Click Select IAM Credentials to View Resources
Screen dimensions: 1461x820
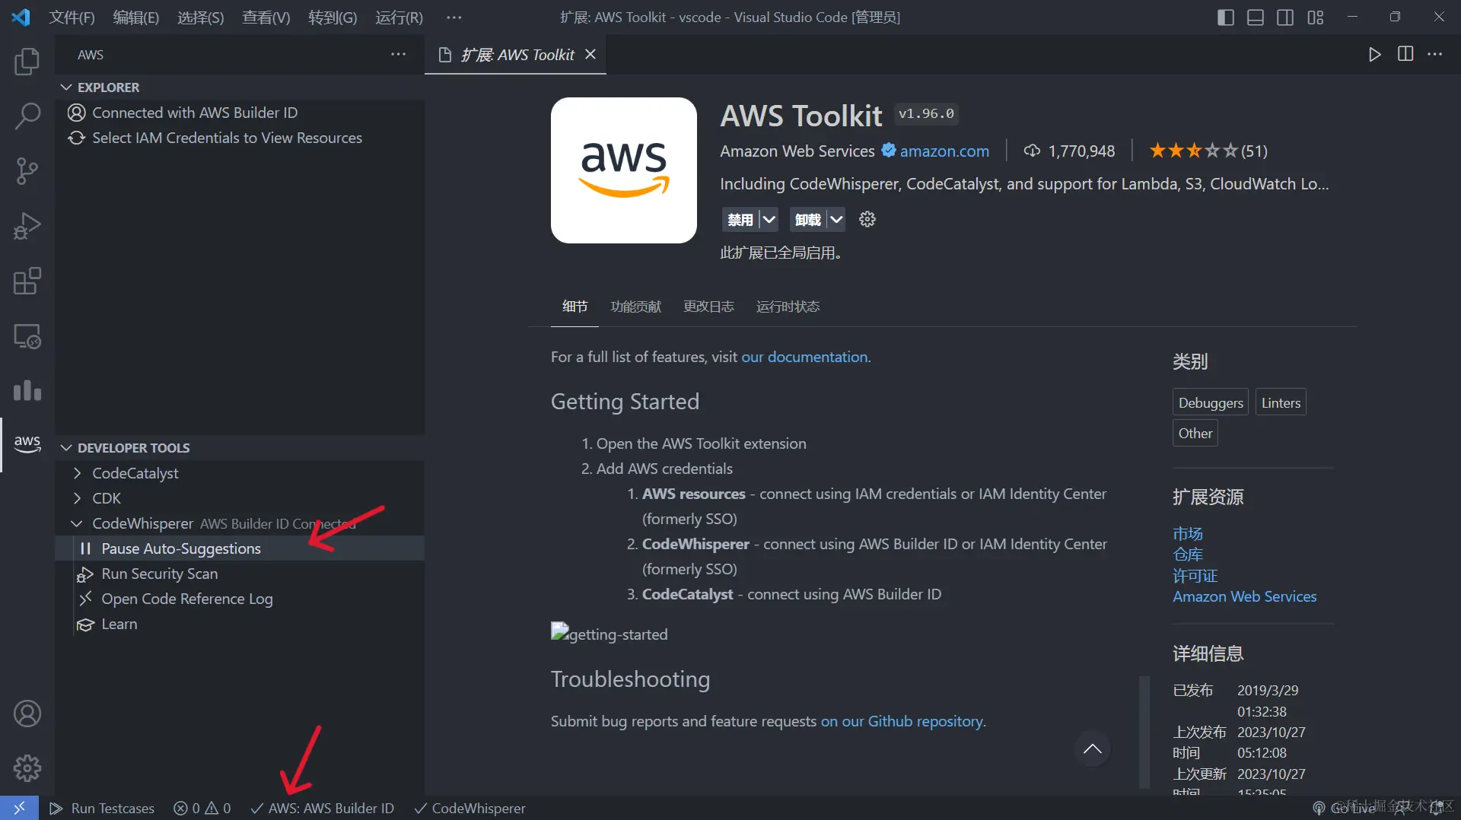pos(240,138)
